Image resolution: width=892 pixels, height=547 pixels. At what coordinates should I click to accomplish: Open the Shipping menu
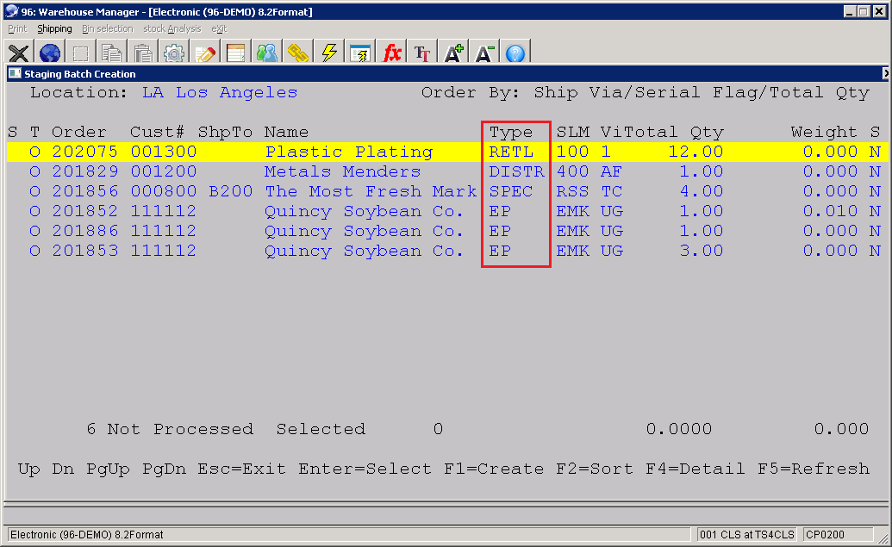[54, 28]
